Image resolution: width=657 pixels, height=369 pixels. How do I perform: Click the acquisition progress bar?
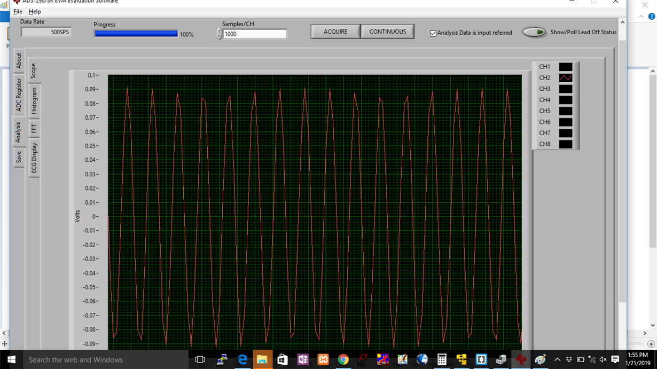[x=136, y=34]
